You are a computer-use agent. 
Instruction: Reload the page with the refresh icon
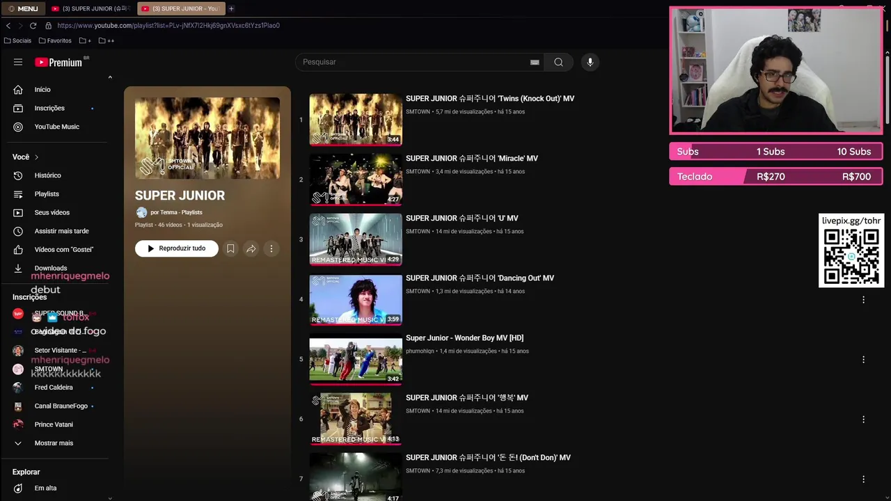[x=34, y=26]
